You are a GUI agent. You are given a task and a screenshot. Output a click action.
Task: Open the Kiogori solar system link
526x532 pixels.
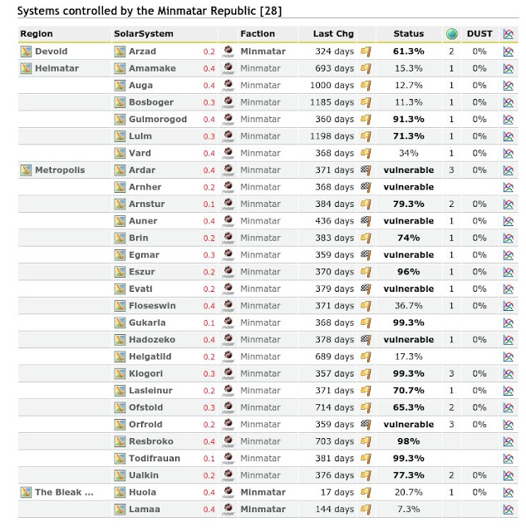click(x=145, y=373)
